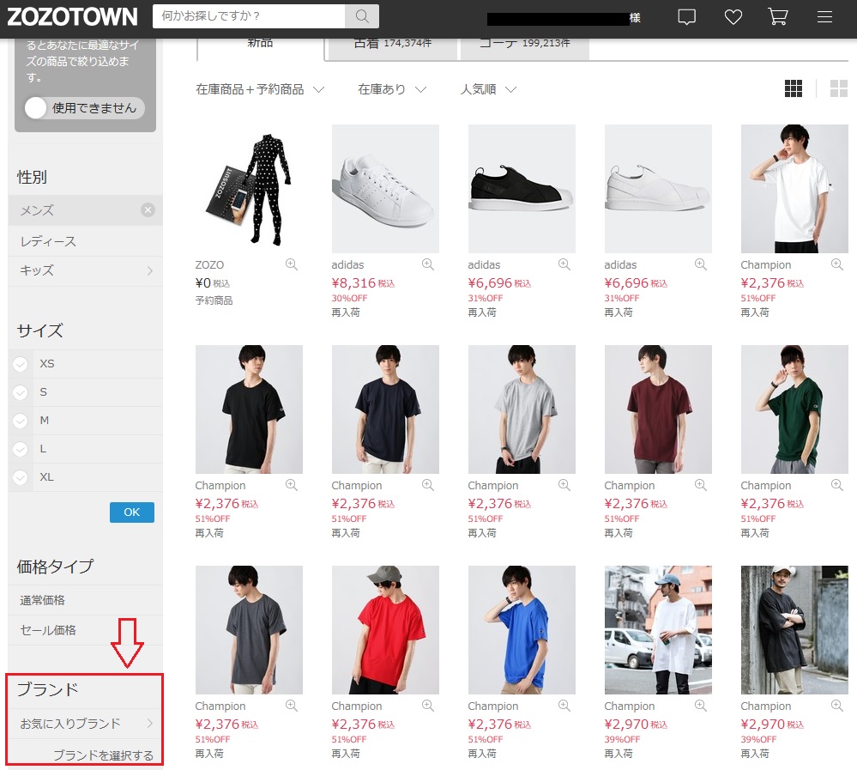Open red Champion T-shirt thumbnail
857x770 pixels.
click(385, 630)
